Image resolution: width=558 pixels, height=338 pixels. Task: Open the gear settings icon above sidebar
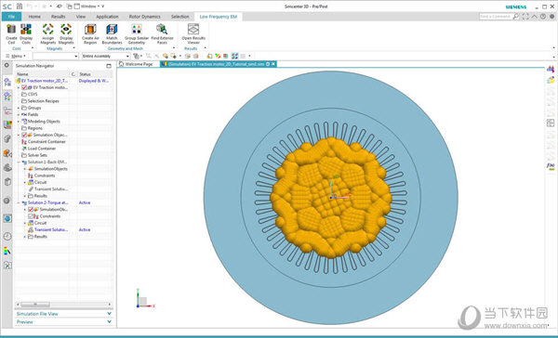tap(7, 65)
